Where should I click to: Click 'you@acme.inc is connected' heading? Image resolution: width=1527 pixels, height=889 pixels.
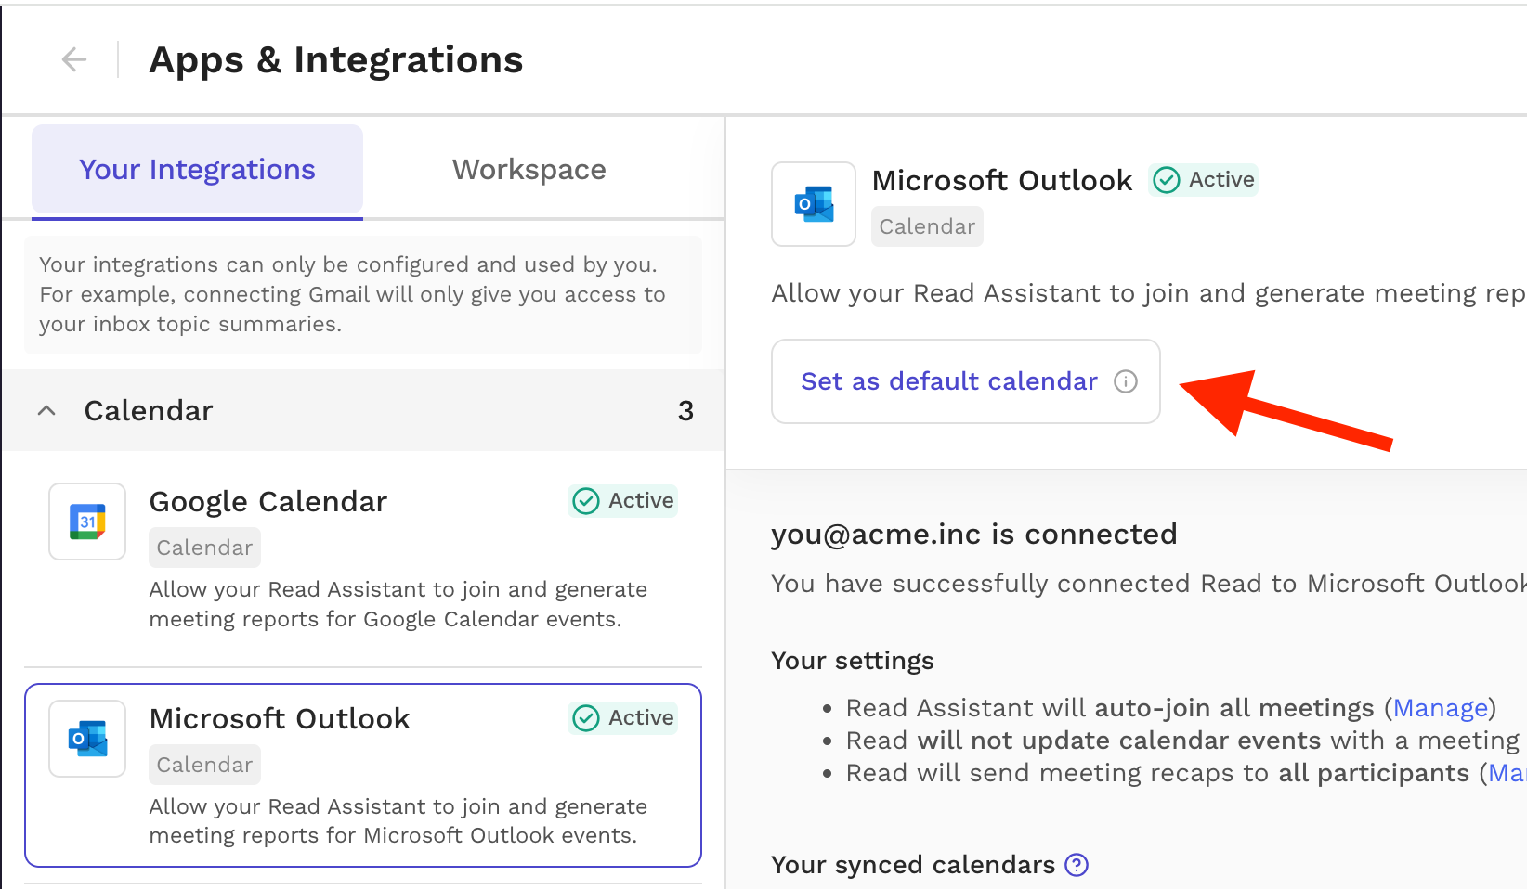point(974,535)
